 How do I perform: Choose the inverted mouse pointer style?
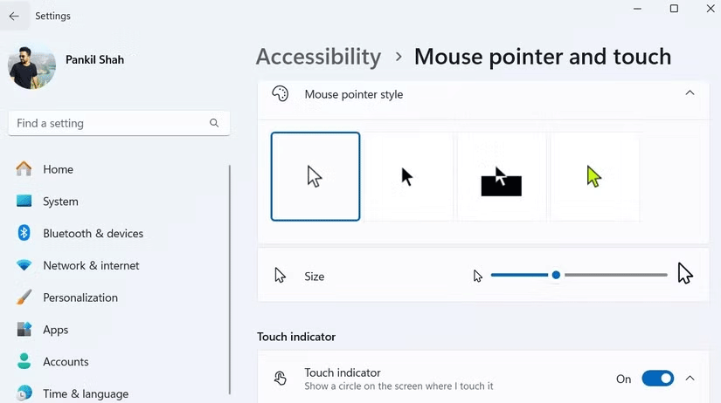click(x=501, y=176)
